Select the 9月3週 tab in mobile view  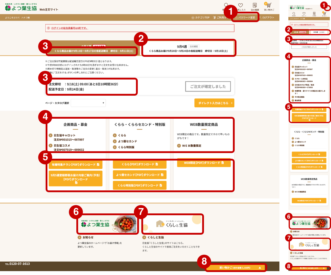[x=300, y=32]
